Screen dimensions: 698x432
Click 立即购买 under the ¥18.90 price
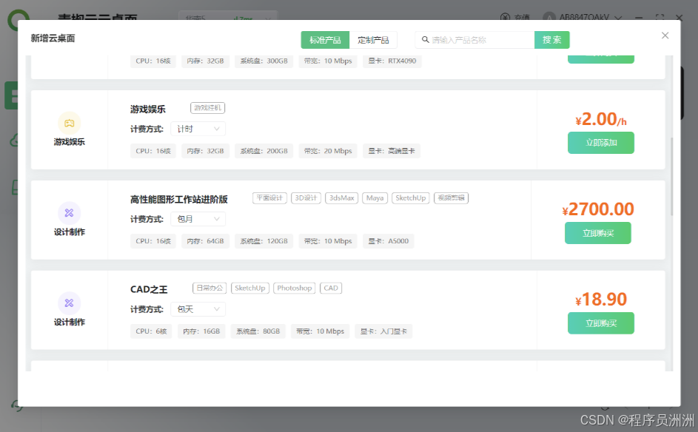pyautogui.click(x=601, y=323)
